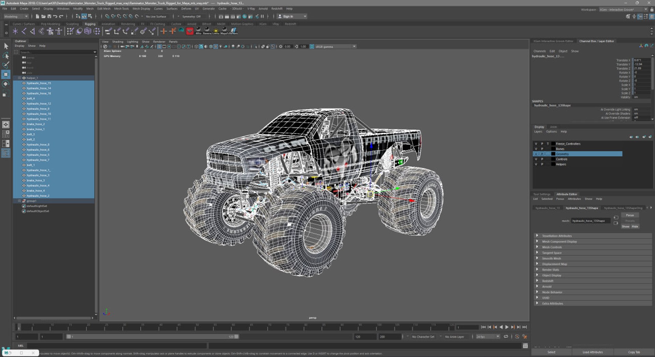Click the red shelf icon
The height and width of the screenshot is (357, 655).
[190, 31]
